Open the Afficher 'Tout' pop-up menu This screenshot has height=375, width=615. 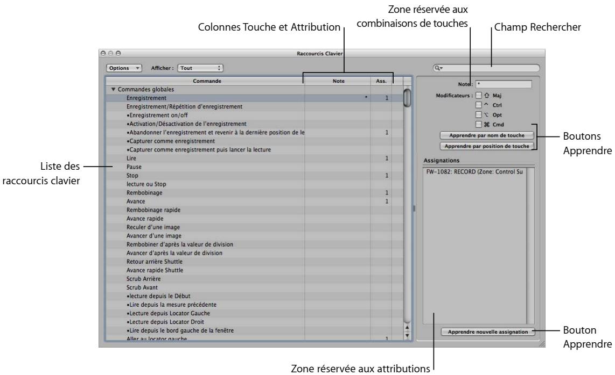pos(200,68)
